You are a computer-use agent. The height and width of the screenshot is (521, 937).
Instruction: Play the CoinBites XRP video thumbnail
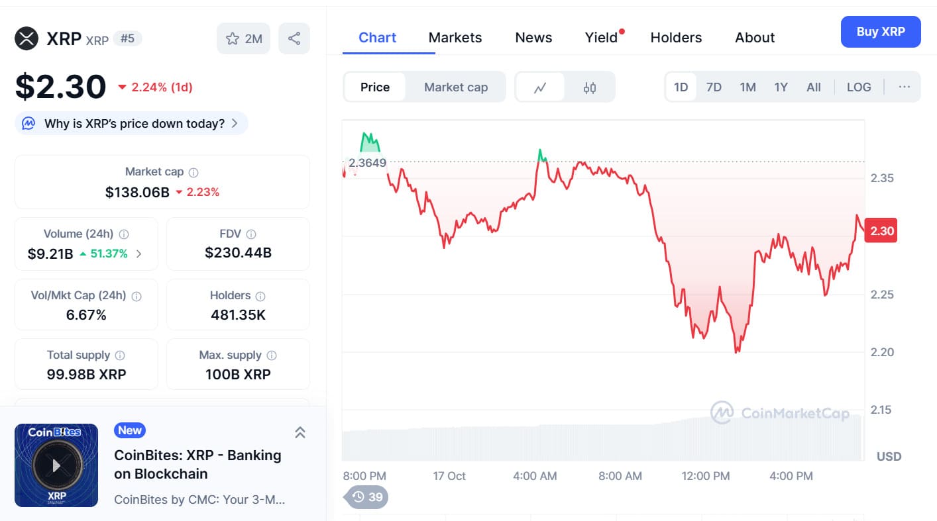click(x=56, y=465)
